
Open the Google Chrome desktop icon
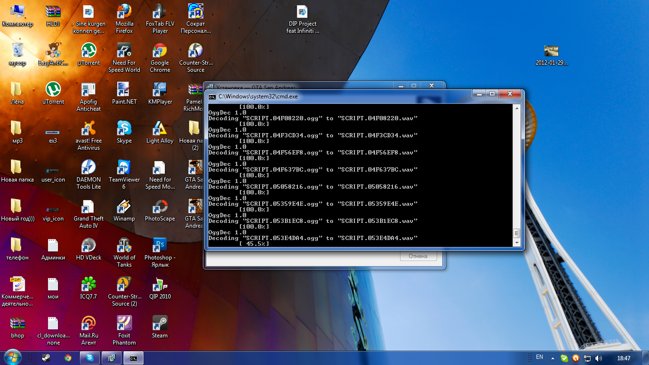click(x=160, y=51)
